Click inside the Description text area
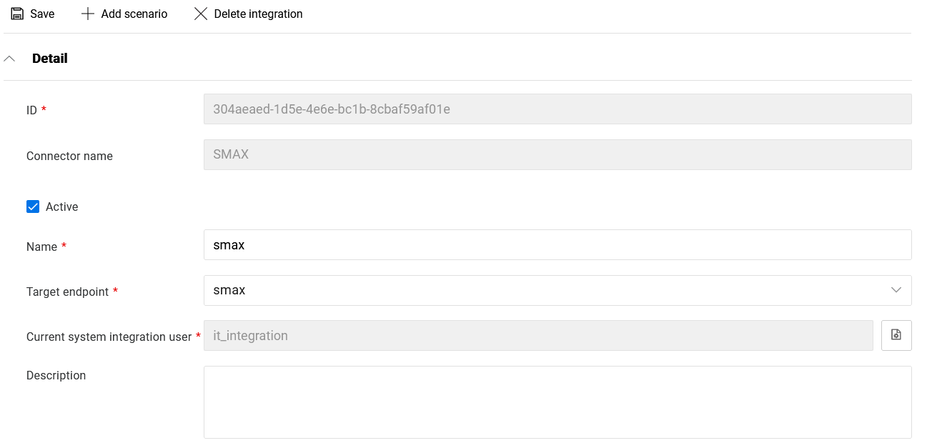927x448 pixels. coord(557,400)
